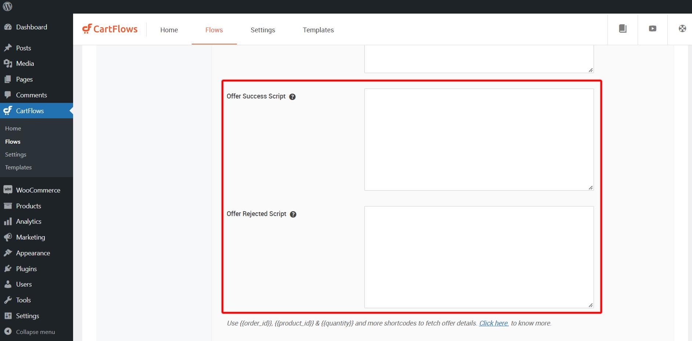Go to WooCommerce menu label
This screenshot has width=692, height=341.
[38, 190]
